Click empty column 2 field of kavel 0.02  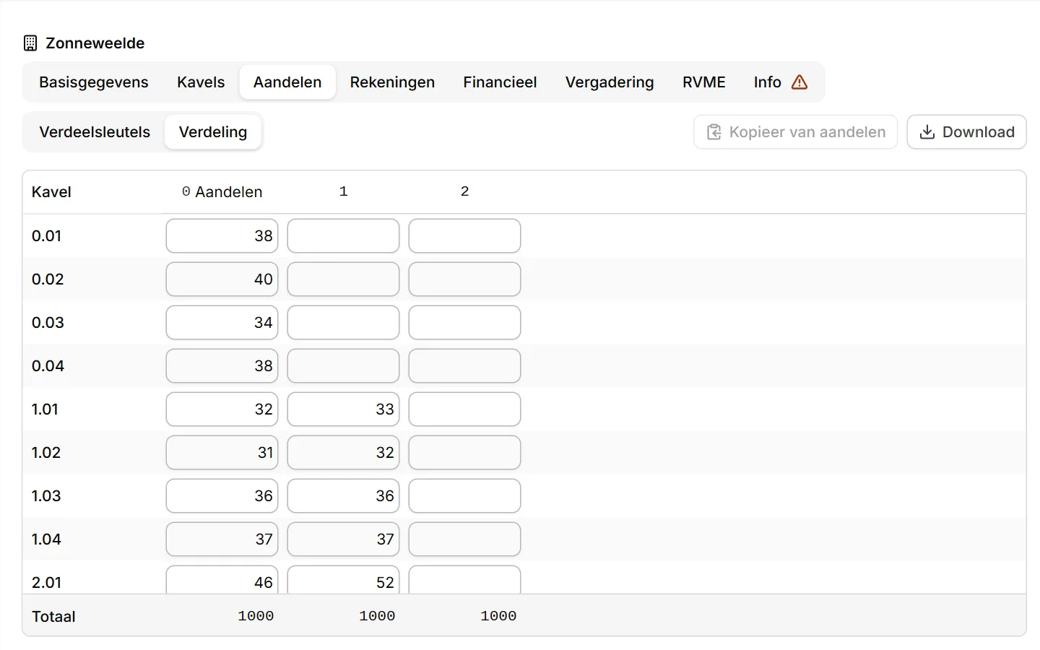(464, 279)
